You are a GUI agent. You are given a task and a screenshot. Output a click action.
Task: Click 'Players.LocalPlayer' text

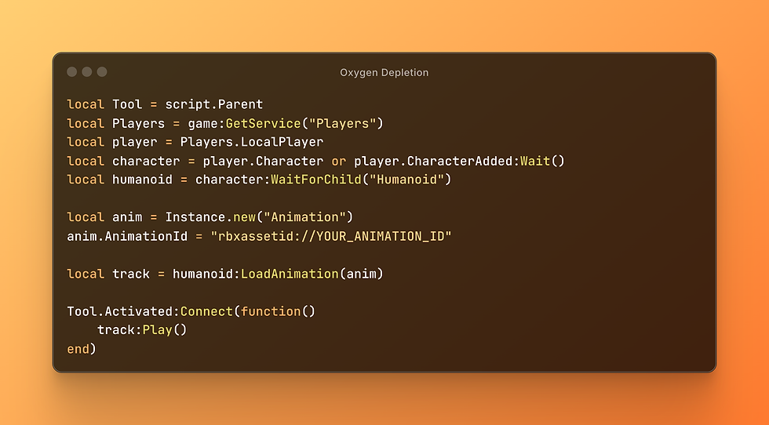252,142
